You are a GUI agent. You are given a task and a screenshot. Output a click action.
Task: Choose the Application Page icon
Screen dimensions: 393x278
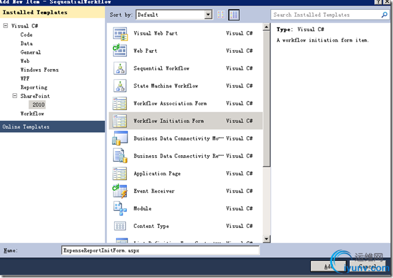[120, 174]
